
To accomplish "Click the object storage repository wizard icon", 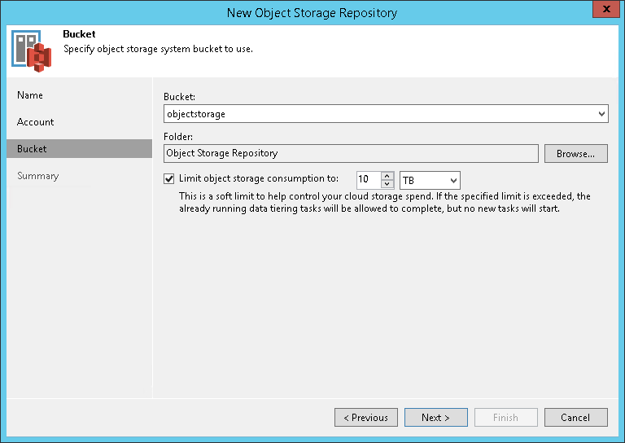I will [31, 50].
